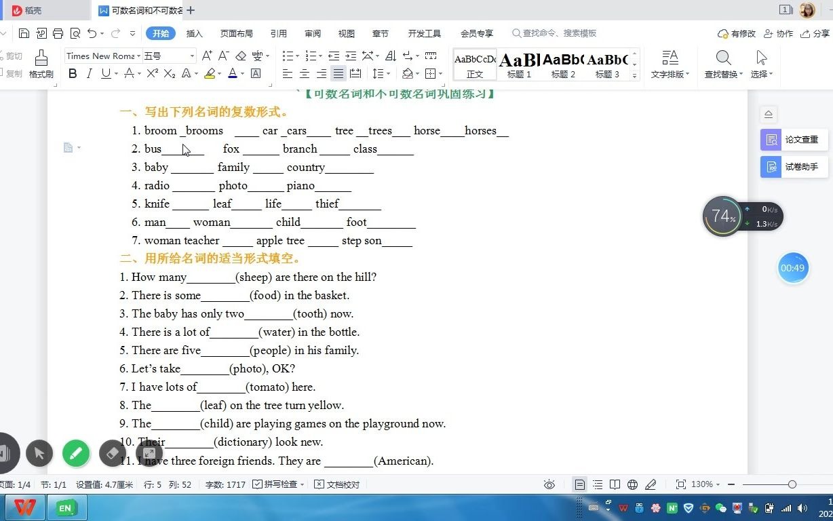Open the 论文查重 panel in right sidebar

pyautogui.click(x=794, y=140)
